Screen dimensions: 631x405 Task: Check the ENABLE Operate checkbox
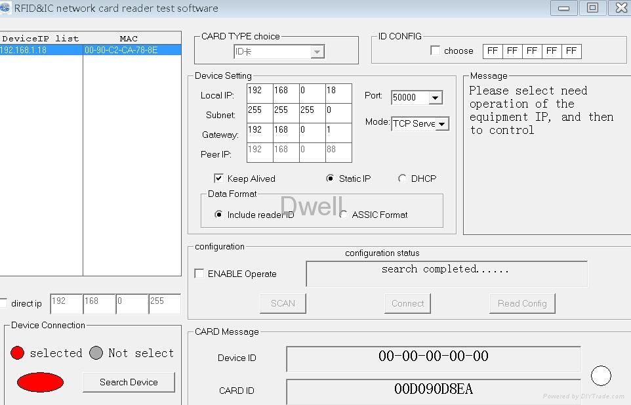tap(199, 274)
